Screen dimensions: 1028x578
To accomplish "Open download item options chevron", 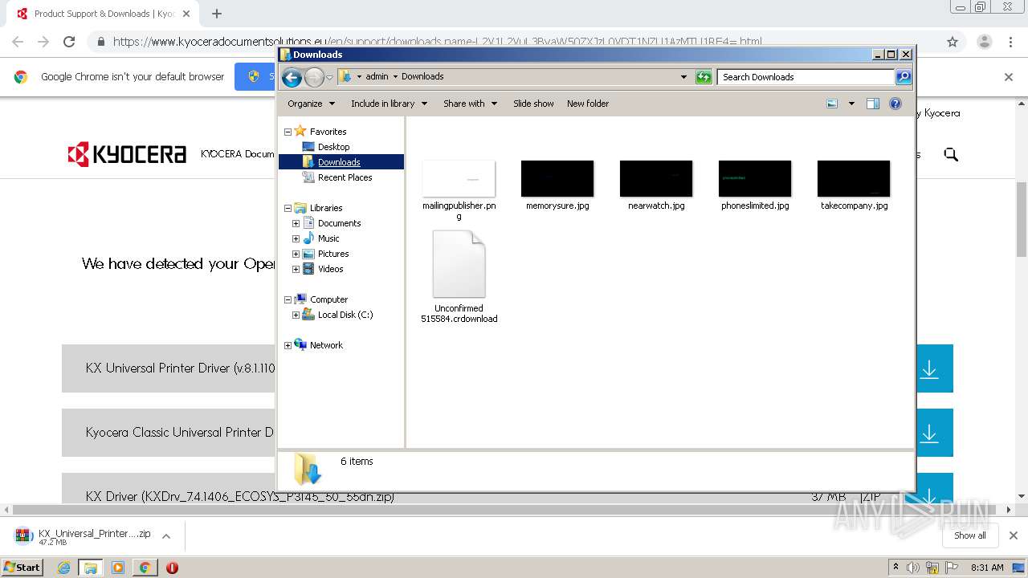I will pos(166,536).
